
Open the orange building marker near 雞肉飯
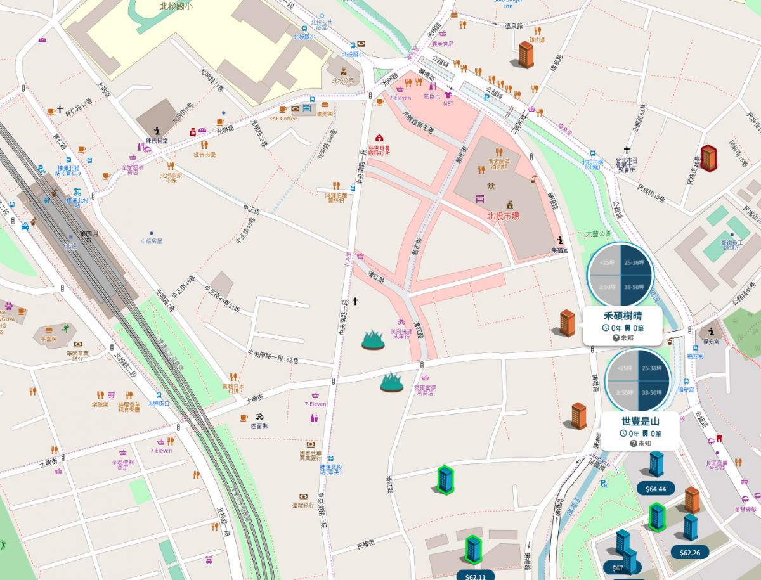[x=526, y=55]
